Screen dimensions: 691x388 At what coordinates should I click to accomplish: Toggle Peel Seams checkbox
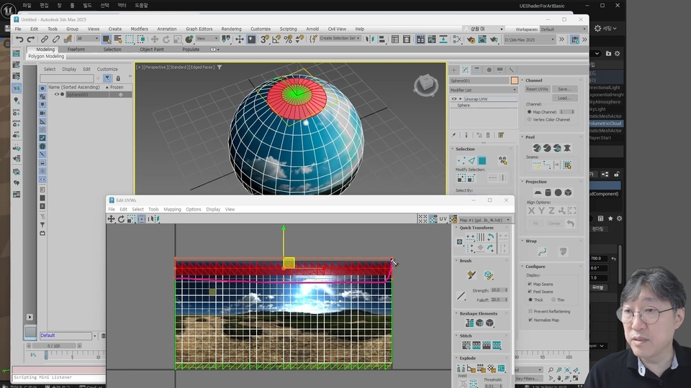[x=530, y=292]
